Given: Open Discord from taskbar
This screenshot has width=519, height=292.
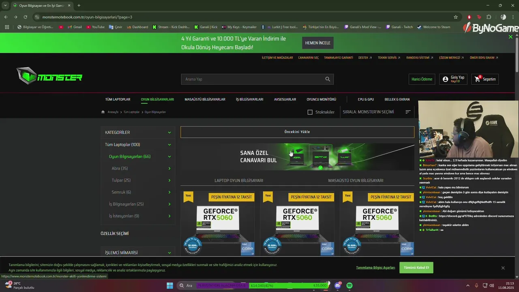Looking at the screenshot, I should [x=338, y=286].
